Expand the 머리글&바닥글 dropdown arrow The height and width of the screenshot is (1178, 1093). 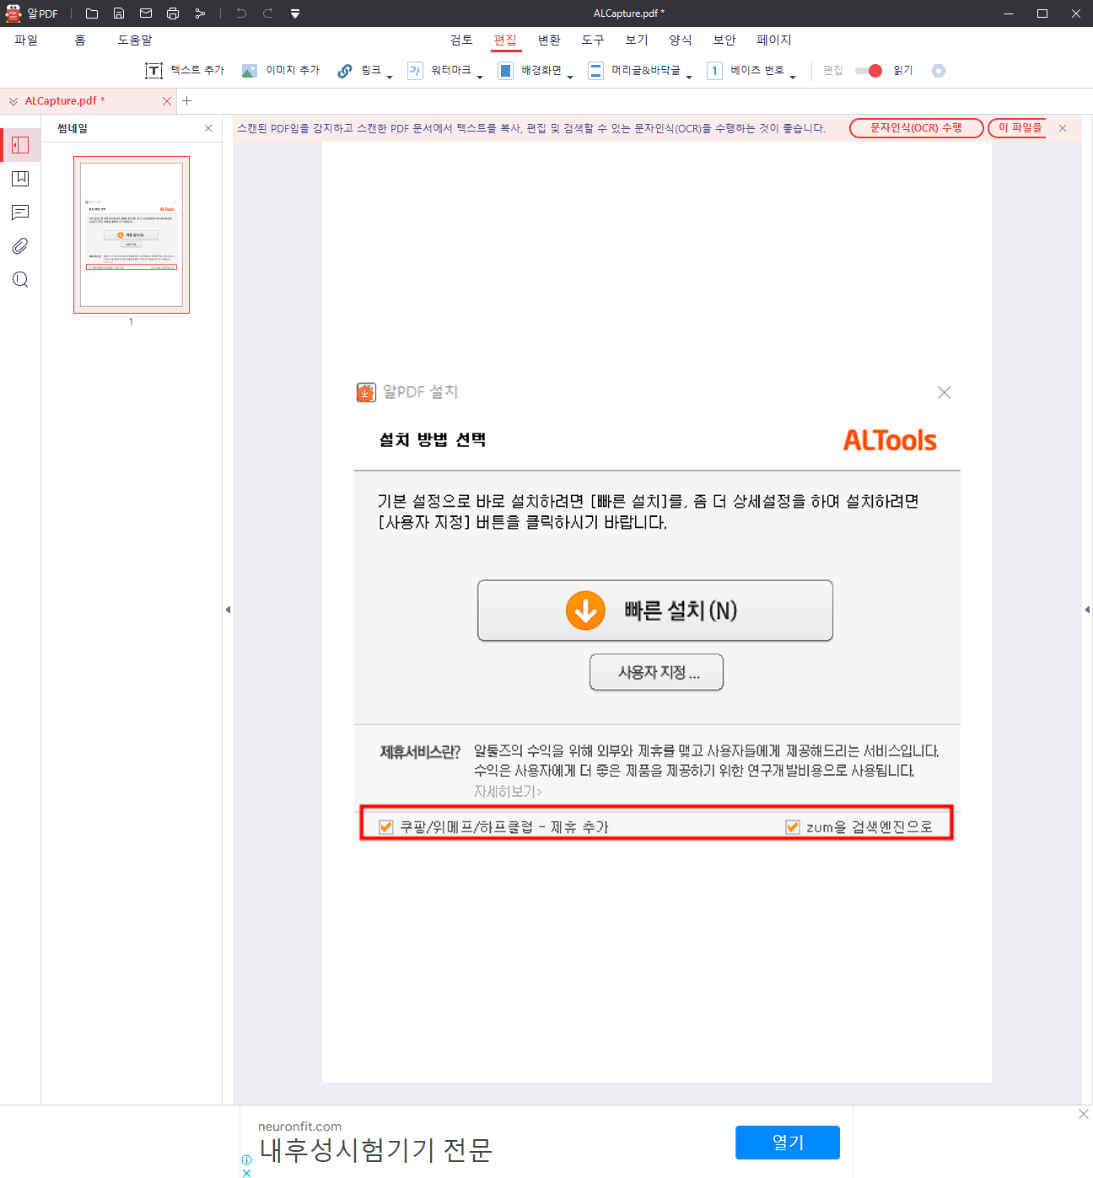689,77
